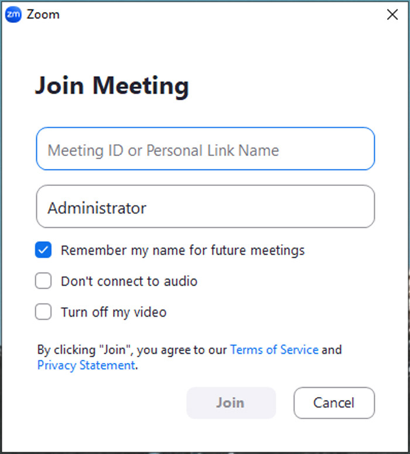The width and height of the screenshot is (410, 454).
Task: Click the Zoom logo icon in title bar
Action: click(13, 15)
